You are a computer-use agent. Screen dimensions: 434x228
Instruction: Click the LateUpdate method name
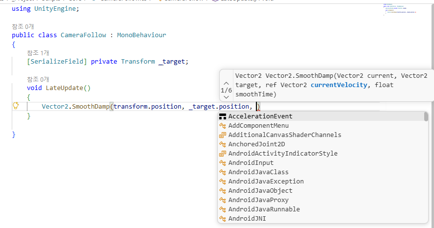click(64, 88)
